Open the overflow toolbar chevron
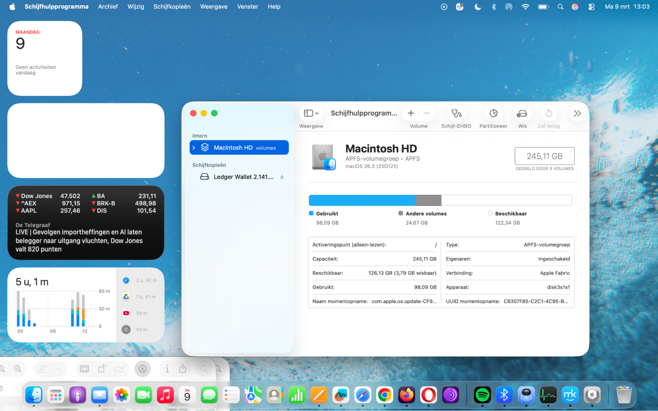This screenshot has height=411, width=658. tap(577, 113)
